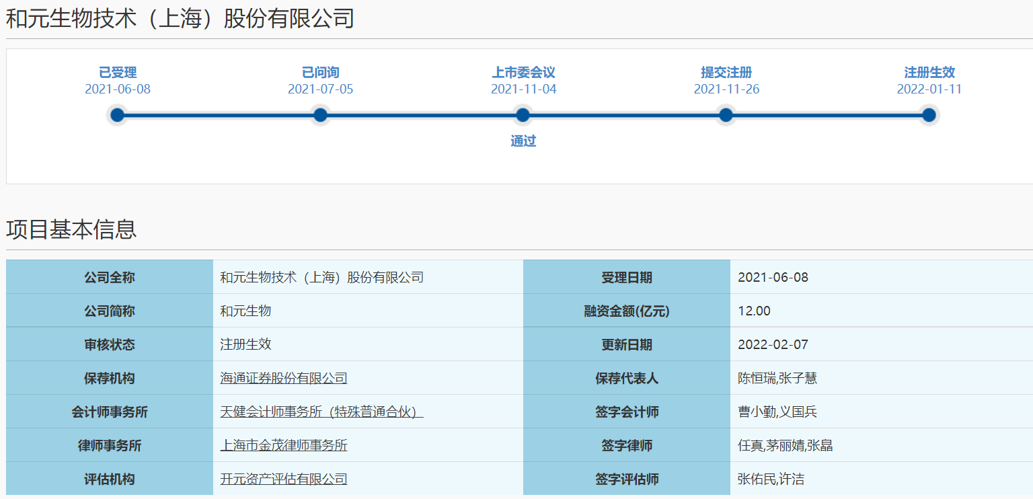1033x499 pixels.
Task: Click the 融资金额(亿元) header cell
Action: pos(627,311)
